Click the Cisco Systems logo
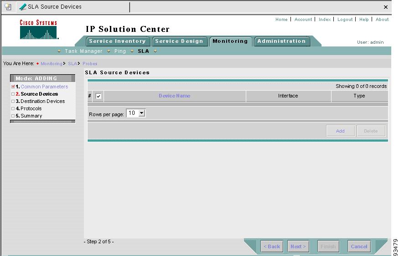Viewport: 399px width, 256px height. (38, 30)
